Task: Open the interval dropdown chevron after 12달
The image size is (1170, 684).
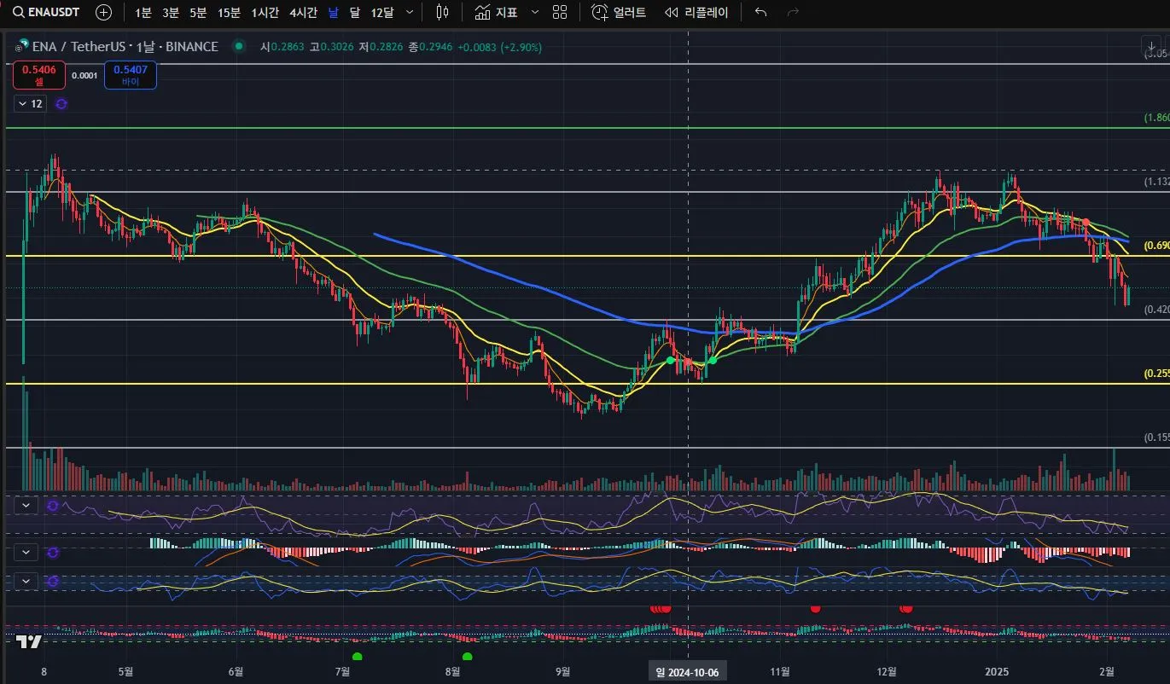Action: click(x=410, y=13)
